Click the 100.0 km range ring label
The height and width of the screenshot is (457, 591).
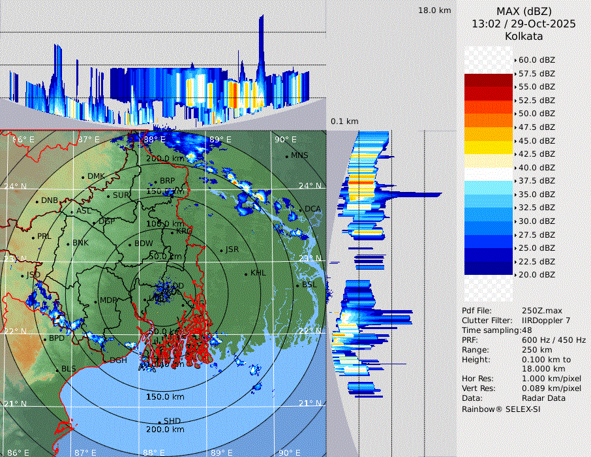162,224
